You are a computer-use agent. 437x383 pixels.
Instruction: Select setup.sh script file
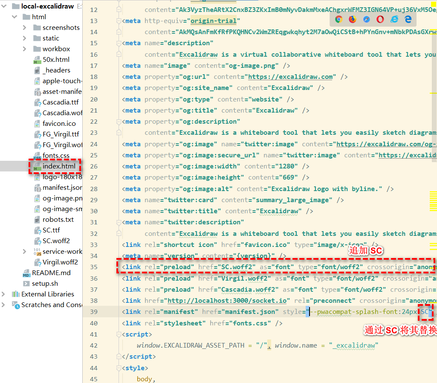click(x=45, y=284)
